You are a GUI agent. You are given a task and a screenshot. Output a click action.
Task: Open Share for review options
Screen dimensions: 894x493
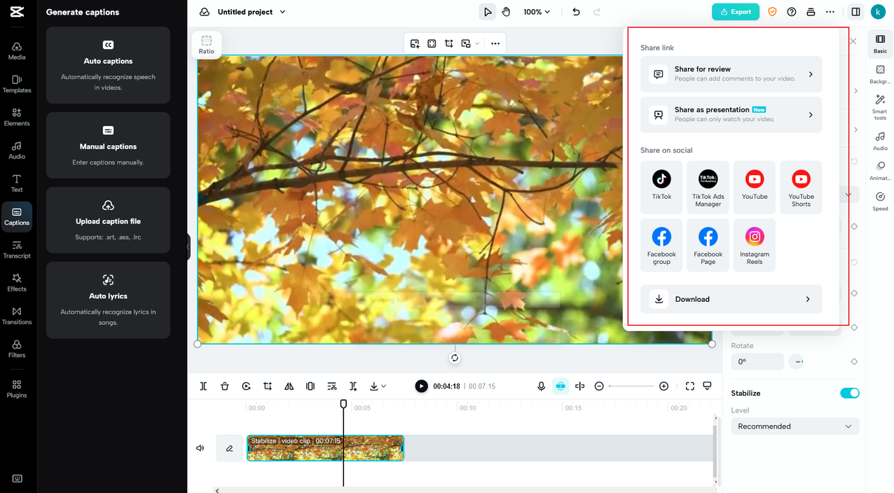point(731,74)
